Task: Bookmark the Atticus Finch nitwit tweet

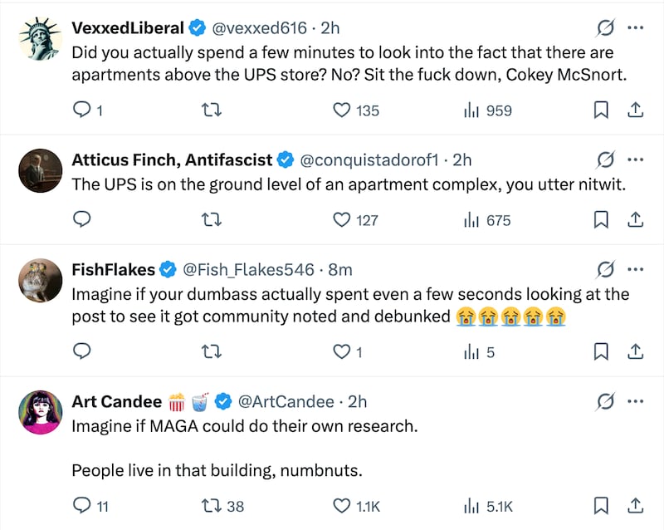Action: (601, 220)
